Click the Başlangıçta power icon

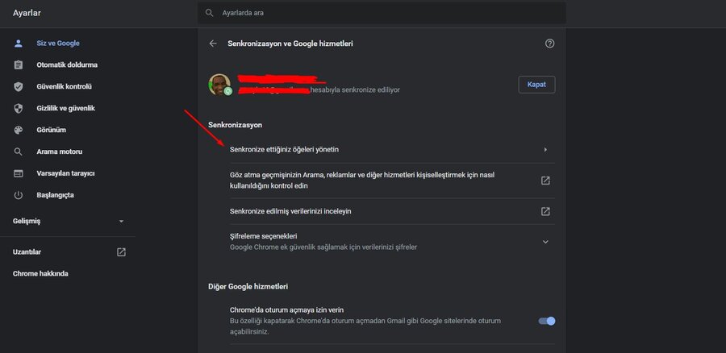19,195
